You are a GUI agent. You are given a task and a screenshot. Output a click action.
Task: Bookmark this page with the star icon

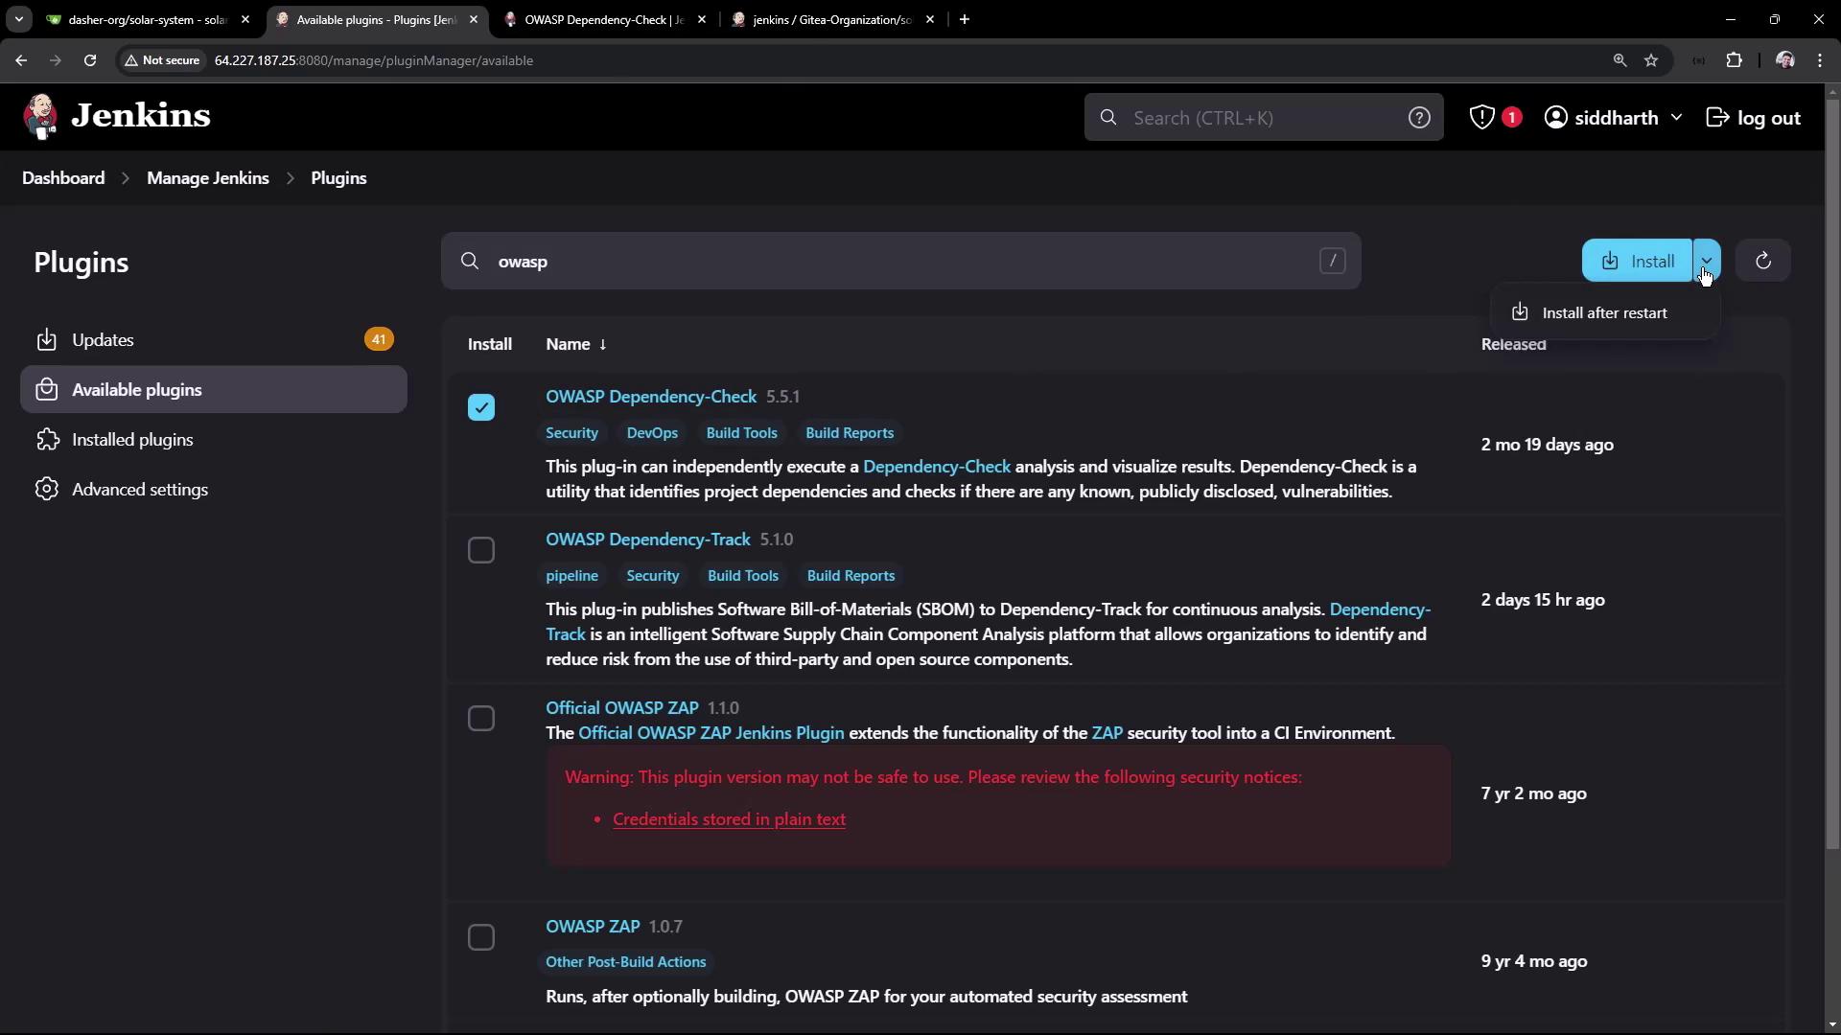tap(1651, 60)
